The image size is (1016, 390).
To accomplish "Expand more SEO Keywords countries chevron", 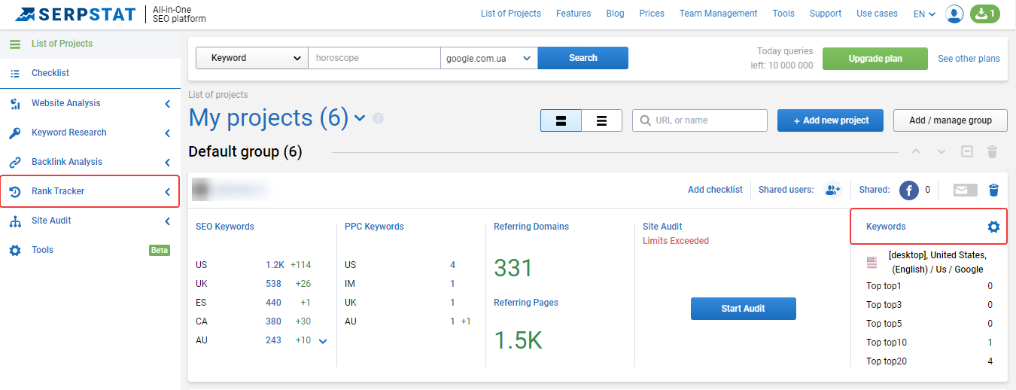I will 323,341.
